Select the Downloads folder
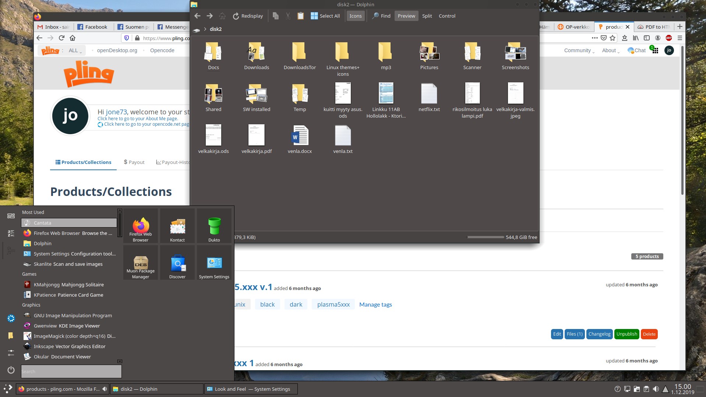This screenshot has height=397, width=706. 257,56
